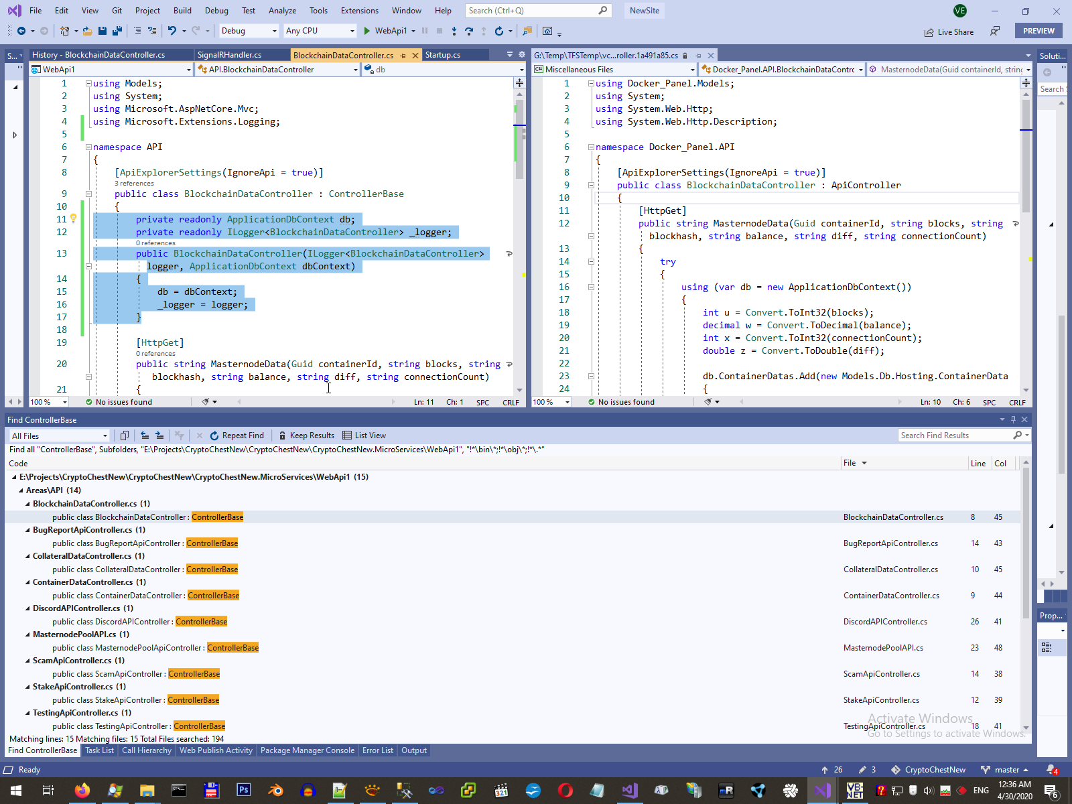The width and height of the screenshot is (1072, 804).
Task: Toggle Keep Results in Find panel
Action: pos(306,435)
